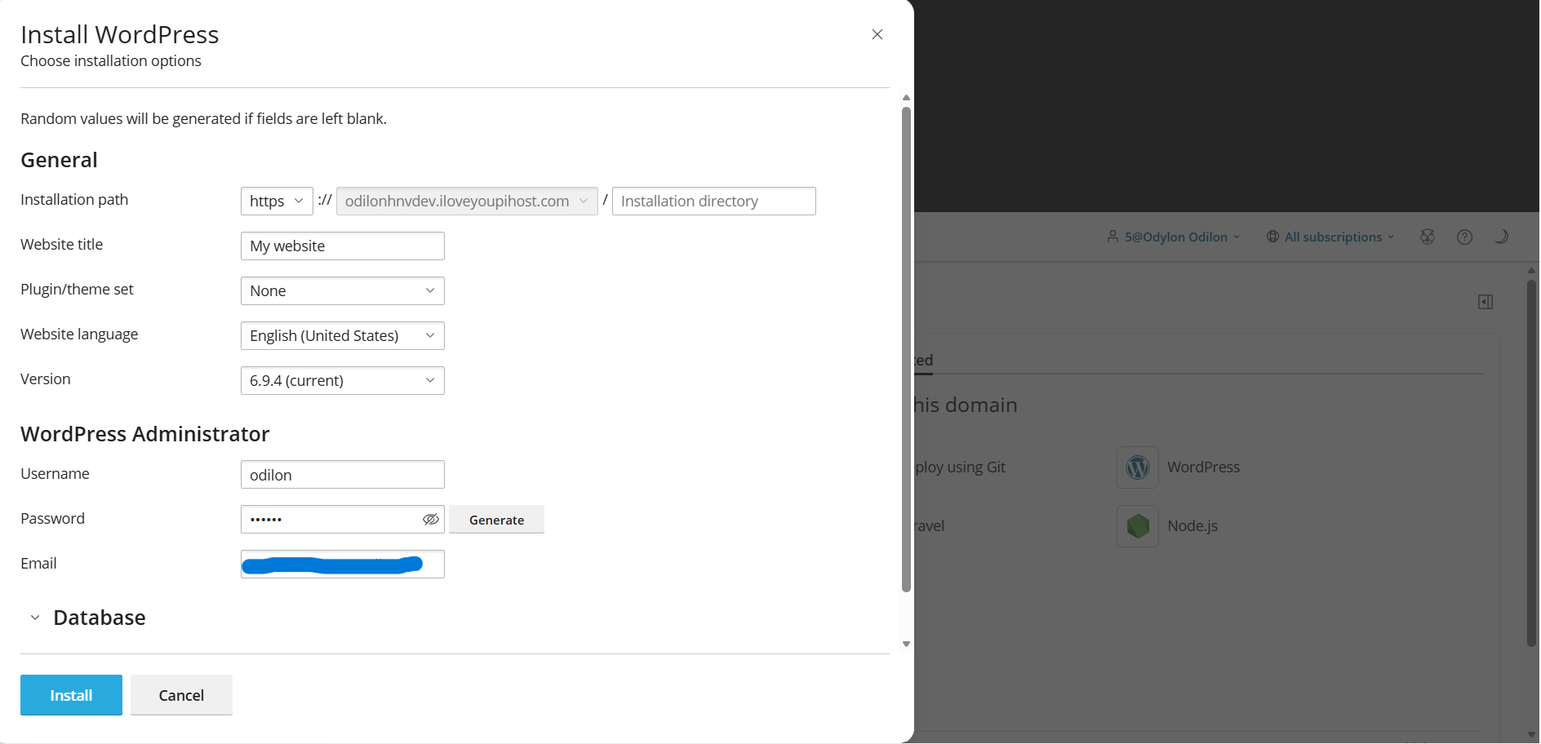Open the https protocol dropdown

276,201
